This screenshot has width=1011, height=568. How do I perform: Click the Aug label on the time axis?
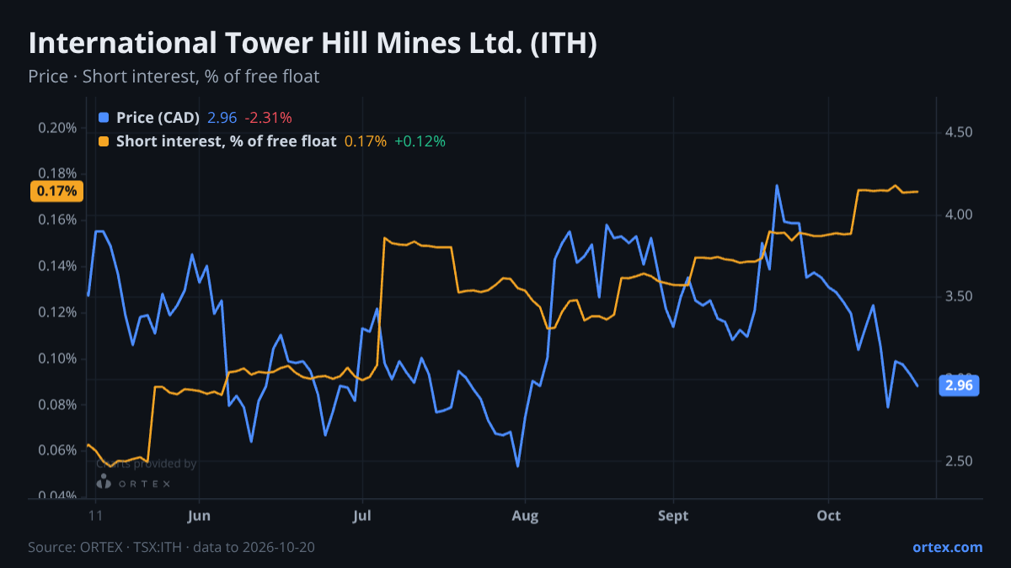click(525, 515)
